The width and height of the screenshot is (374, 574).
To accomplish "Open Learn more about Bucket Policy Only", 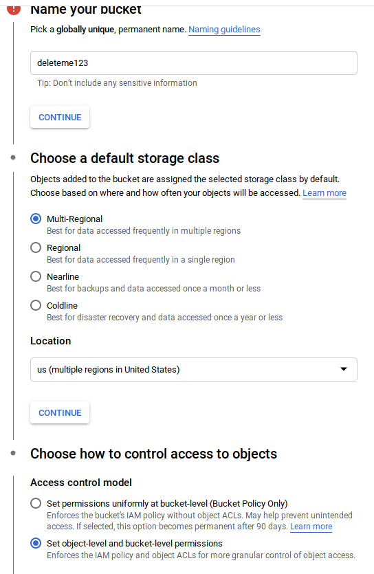I will click(311, 527).
